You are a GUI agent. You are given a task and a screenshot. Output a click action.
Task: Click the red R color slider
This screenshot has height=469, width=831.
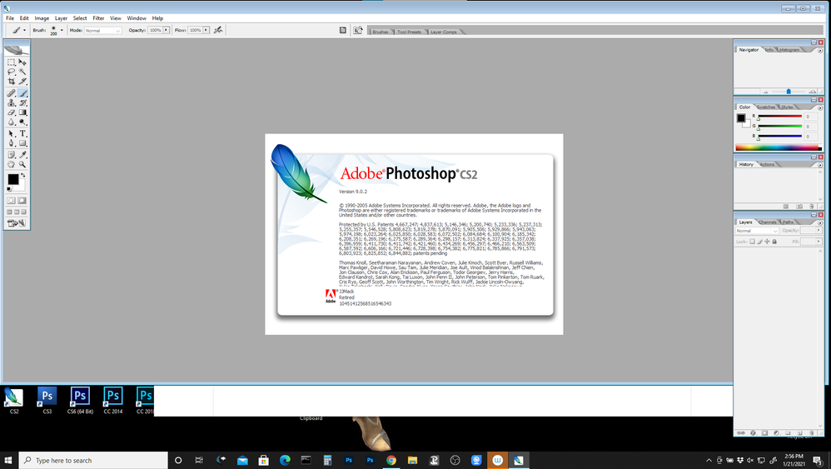(x=779, y=117)
